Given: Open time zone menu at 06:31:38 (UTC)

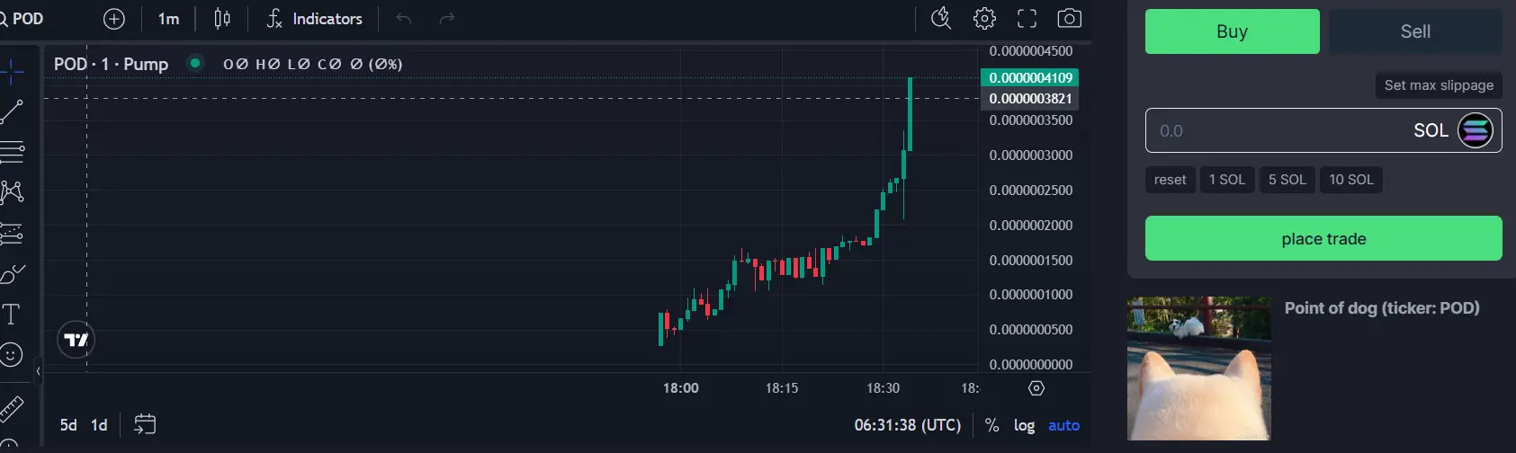Looking at the screenshot, I should pos(907,425).
